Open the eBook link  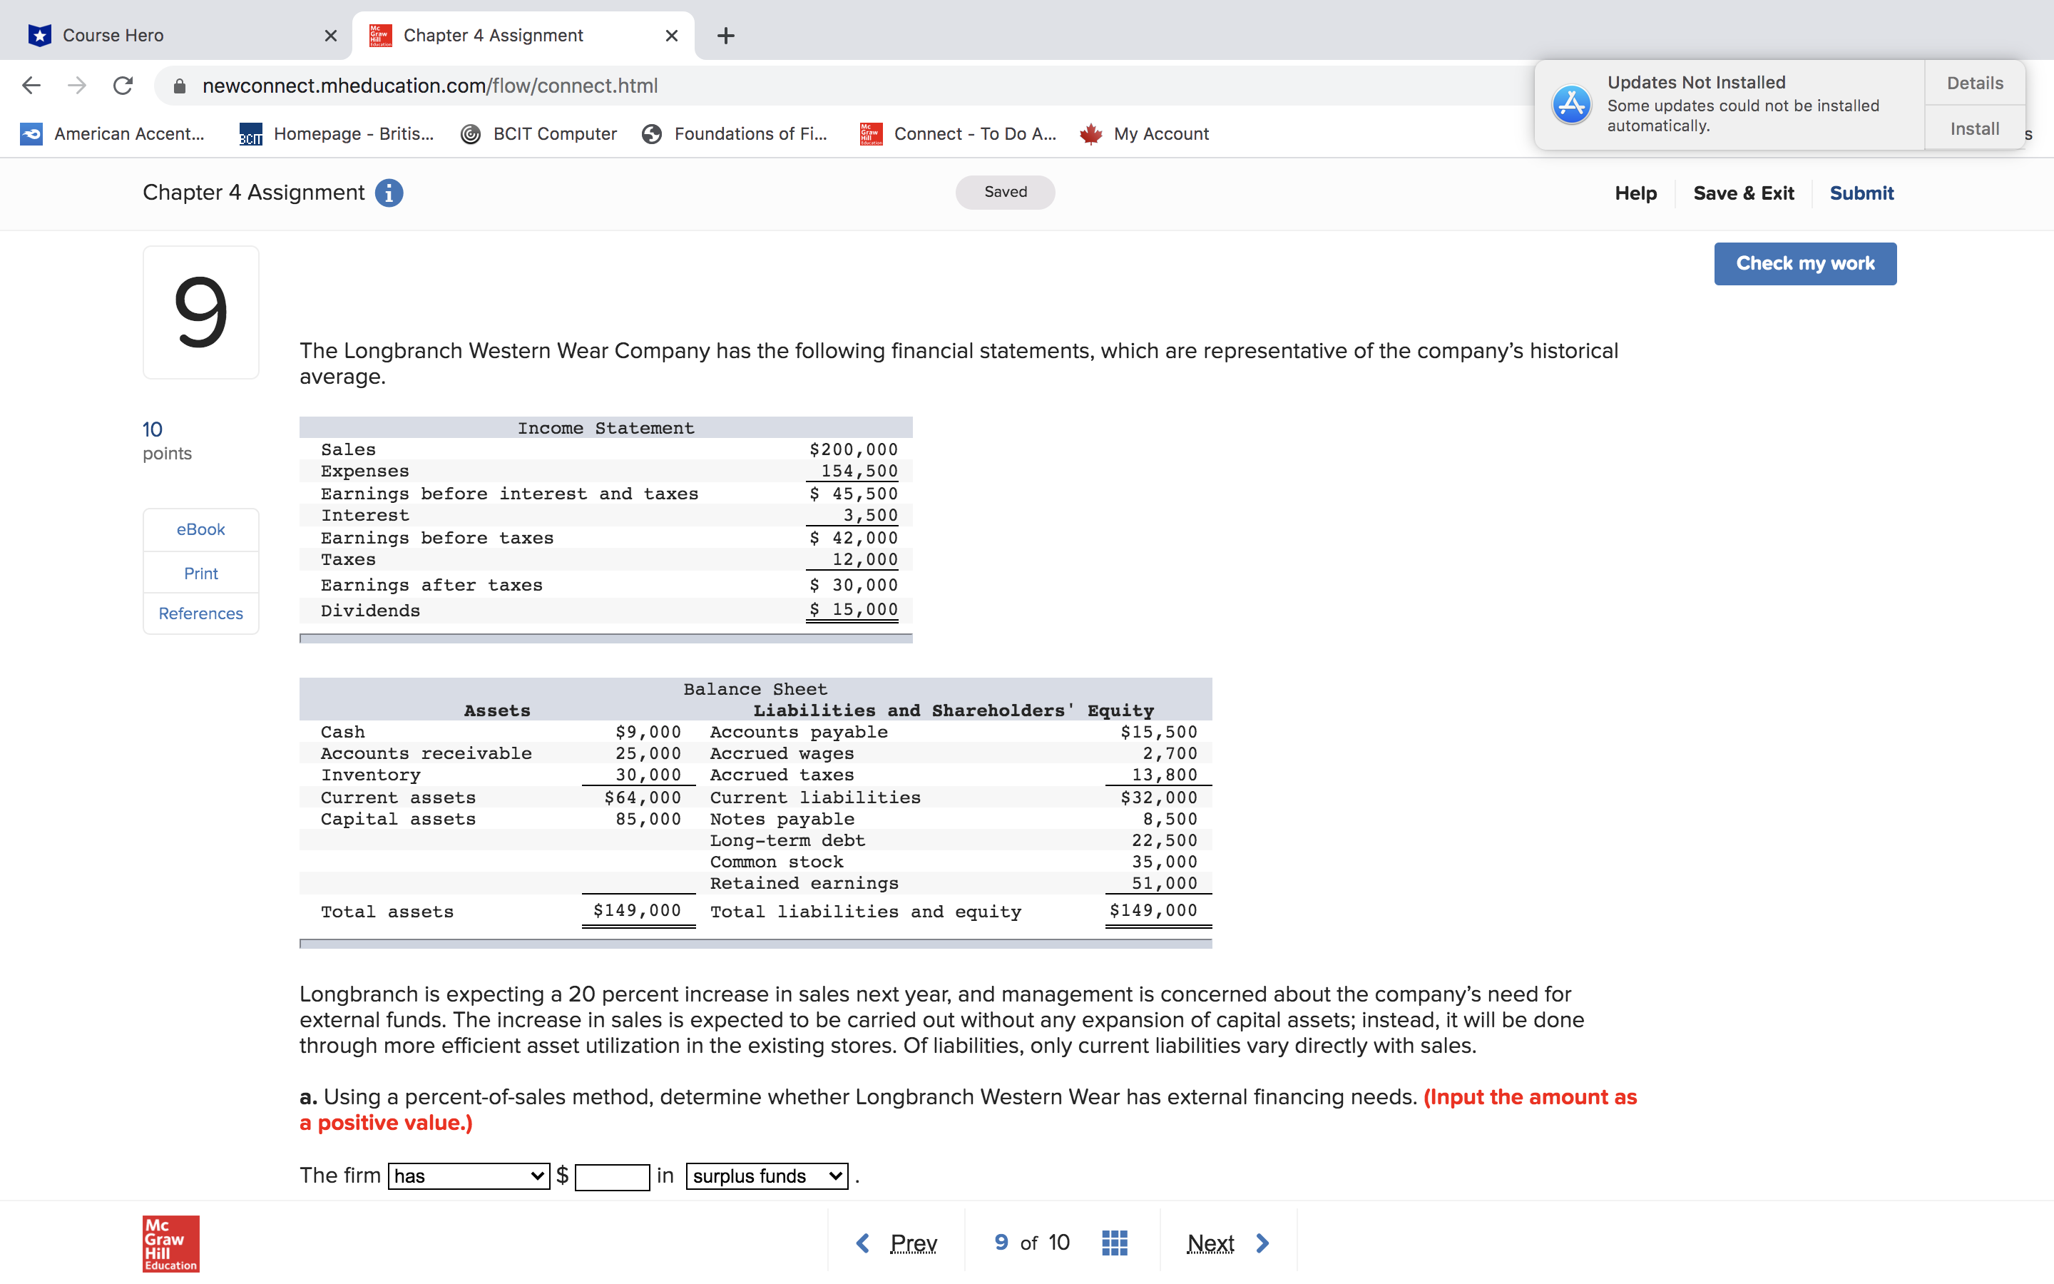click(200, 529)
